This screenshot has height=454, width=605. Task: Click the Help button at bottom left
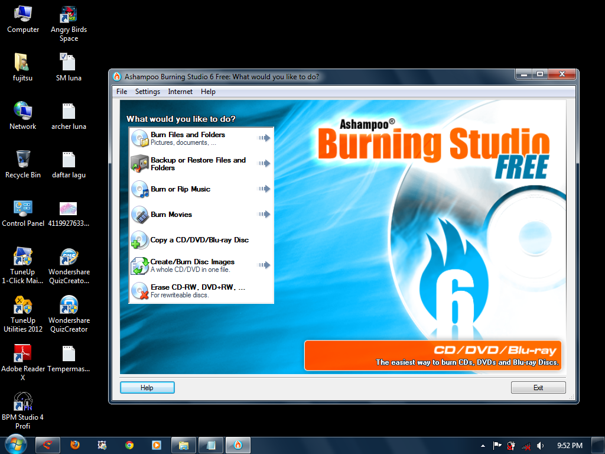(x=147, y=388)
